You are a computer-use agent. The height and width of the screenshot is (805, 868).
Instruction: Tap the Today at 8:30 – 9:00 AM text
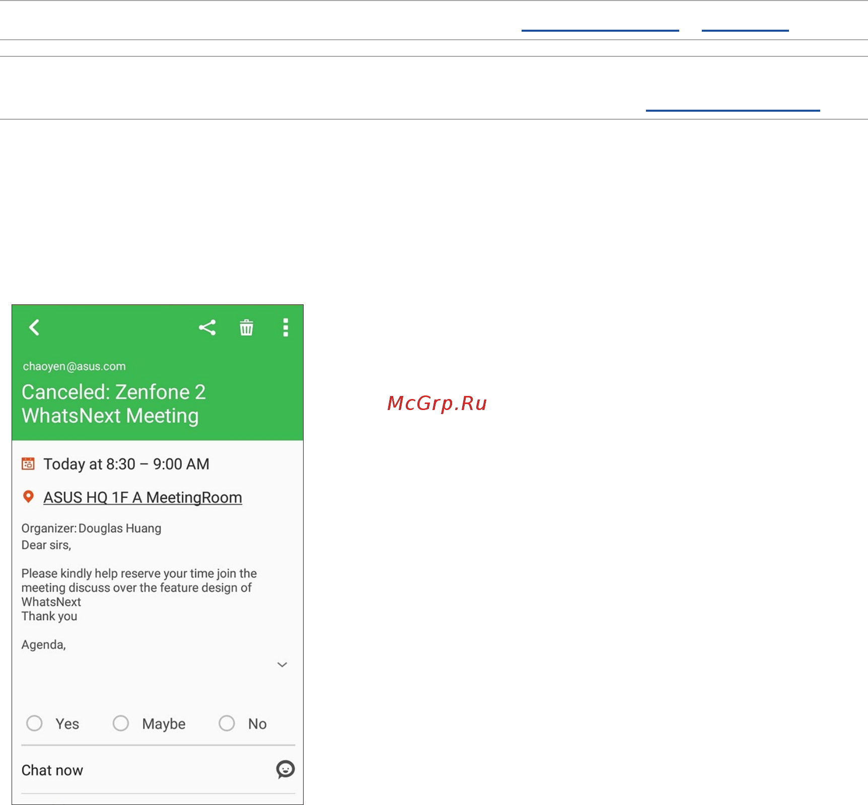126,464
